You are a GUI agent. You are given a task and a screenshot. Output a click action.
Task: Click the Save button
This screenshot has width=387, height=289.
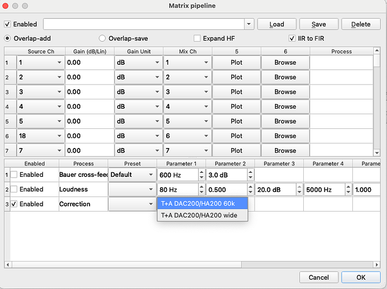point(319,24)
